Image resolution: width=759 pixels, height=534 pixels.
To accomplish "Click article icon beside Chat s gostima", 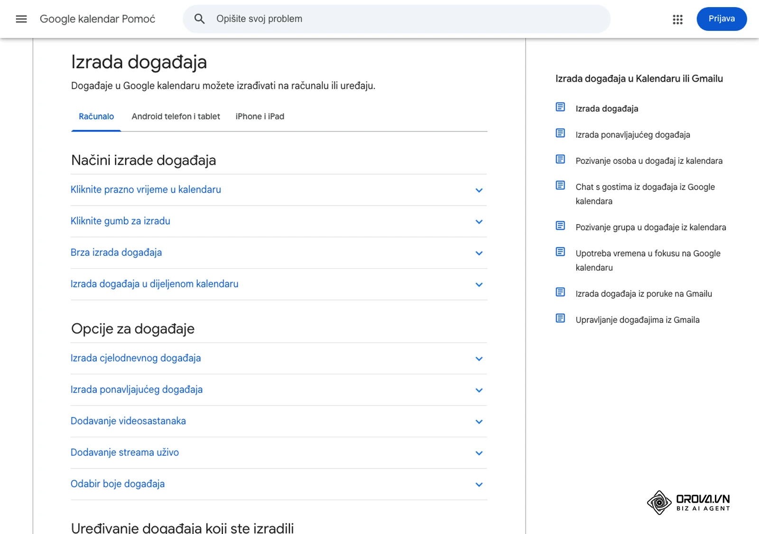I will point(560,186).
